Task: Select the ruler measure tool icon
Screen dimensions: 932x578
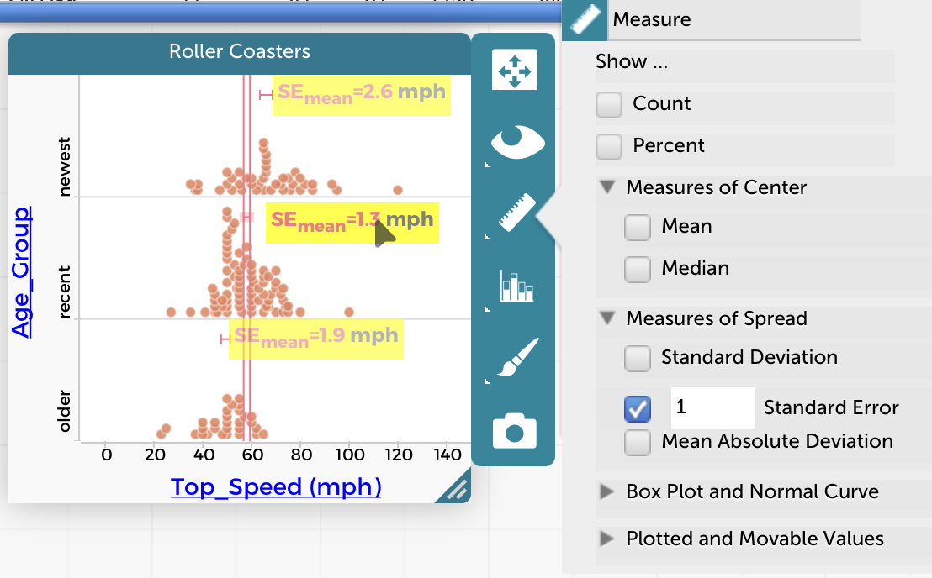Action: pos(516,213)
